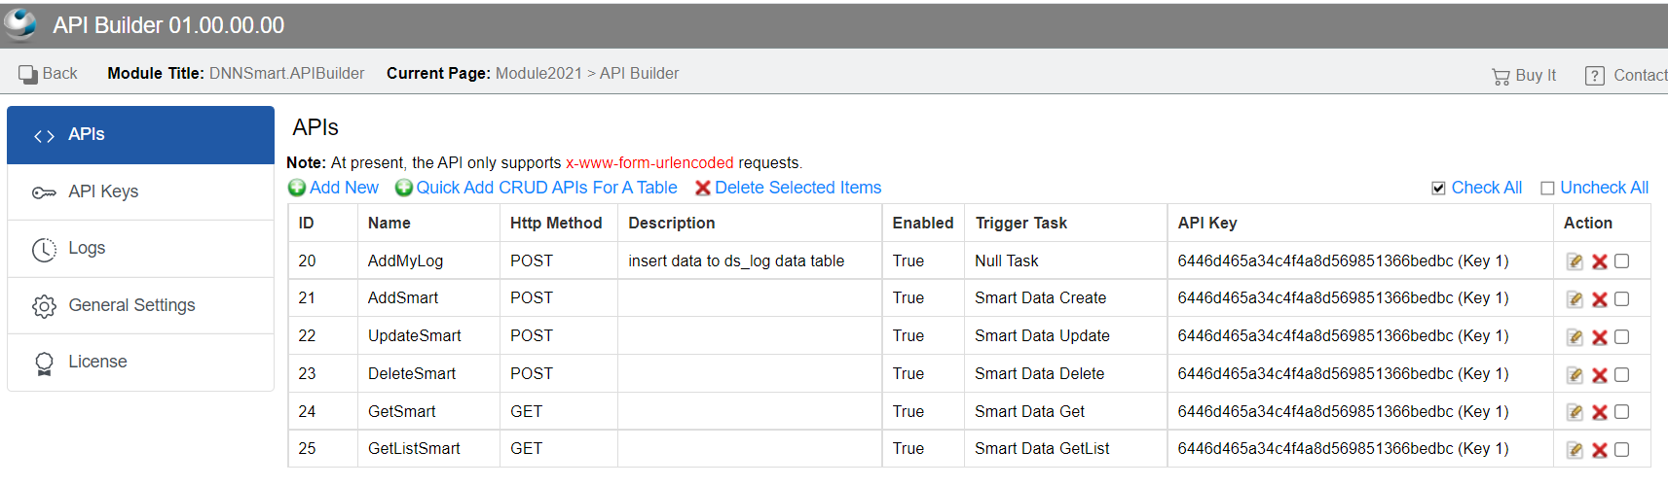Click the Uncheck All checkbox
The width and height of the screenshot is (1668, 486).
tap(1547, 189)
